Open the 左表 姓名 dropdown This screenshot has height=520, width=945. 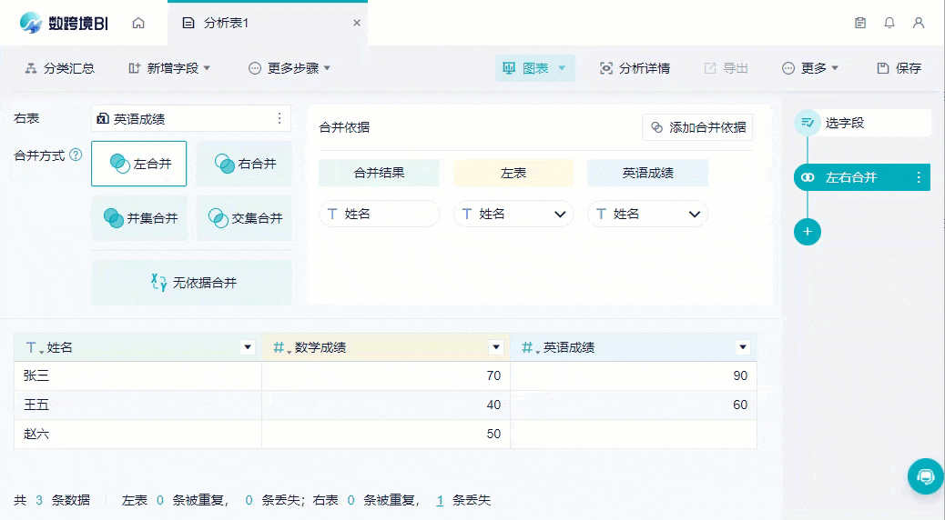tap(513, 214)
